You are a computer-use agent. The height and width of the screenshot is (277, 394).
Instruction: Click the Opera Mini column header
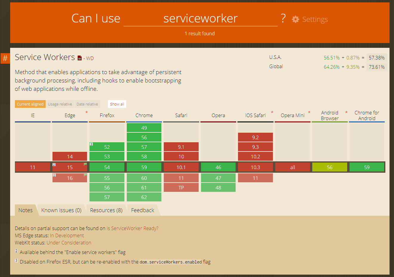[x=293, y=115]
